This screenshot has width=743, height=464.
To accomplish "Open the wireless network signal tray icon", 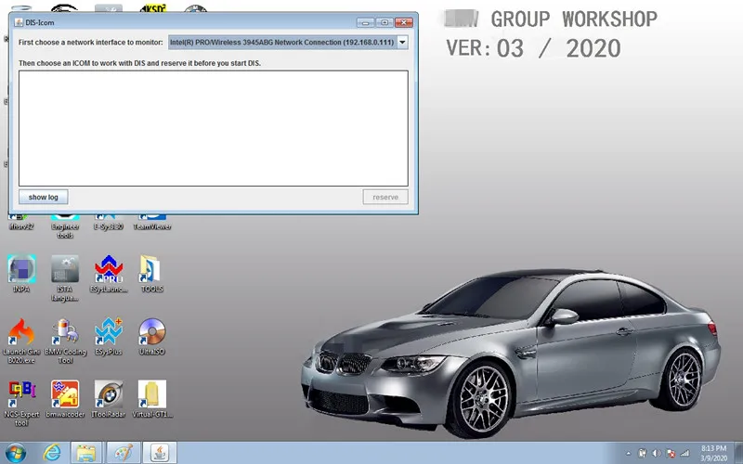I will pos(684,453).
